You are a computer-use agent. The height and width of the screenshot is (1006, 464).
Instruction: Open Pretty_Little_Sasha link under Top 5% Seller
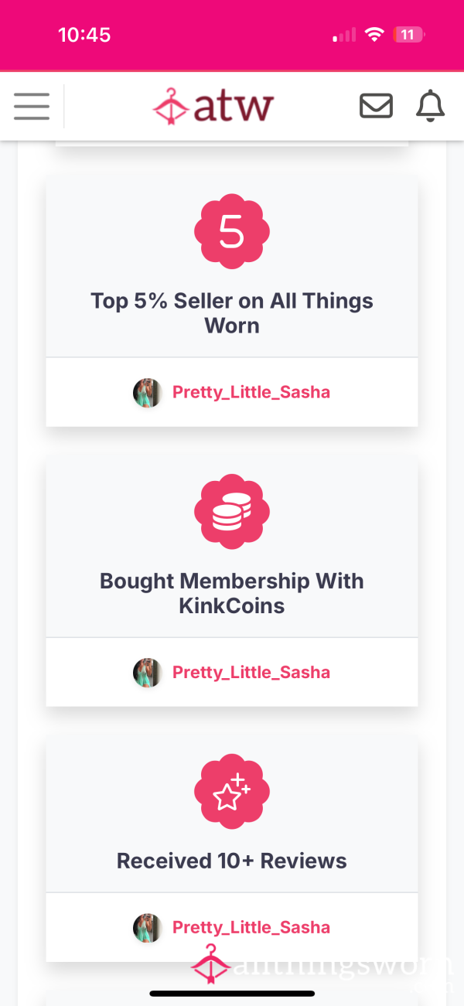click(x=251, y=392)
